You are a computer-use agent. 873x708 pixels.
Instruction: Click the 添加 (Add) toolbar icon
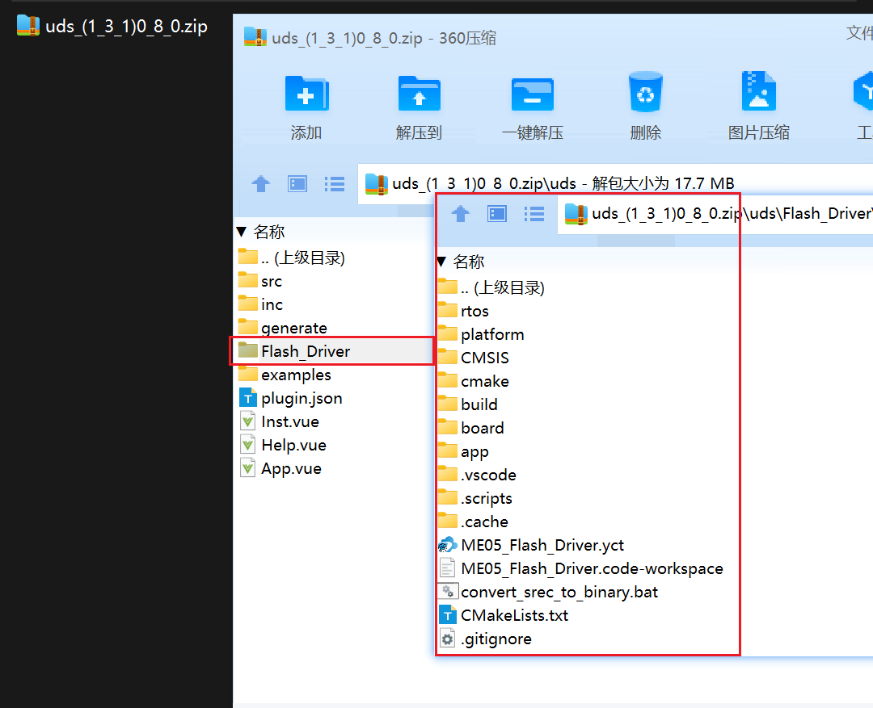click(307, 94)
